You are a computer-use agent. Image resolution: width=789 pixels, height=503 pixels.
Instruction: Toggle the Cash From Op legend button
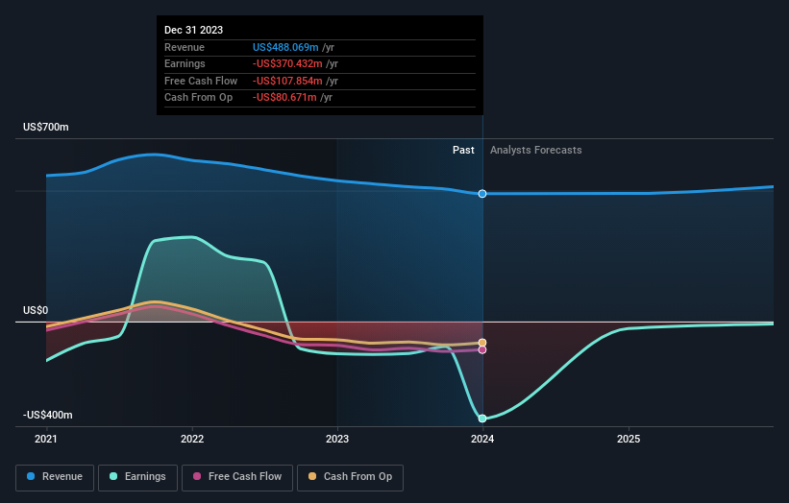point(350,477)
